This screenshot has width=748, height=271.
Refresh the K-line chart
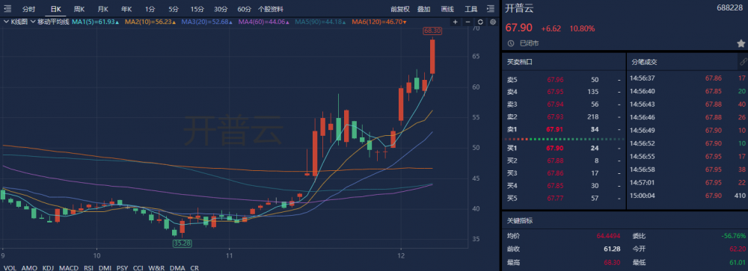[x=480, y=22]
